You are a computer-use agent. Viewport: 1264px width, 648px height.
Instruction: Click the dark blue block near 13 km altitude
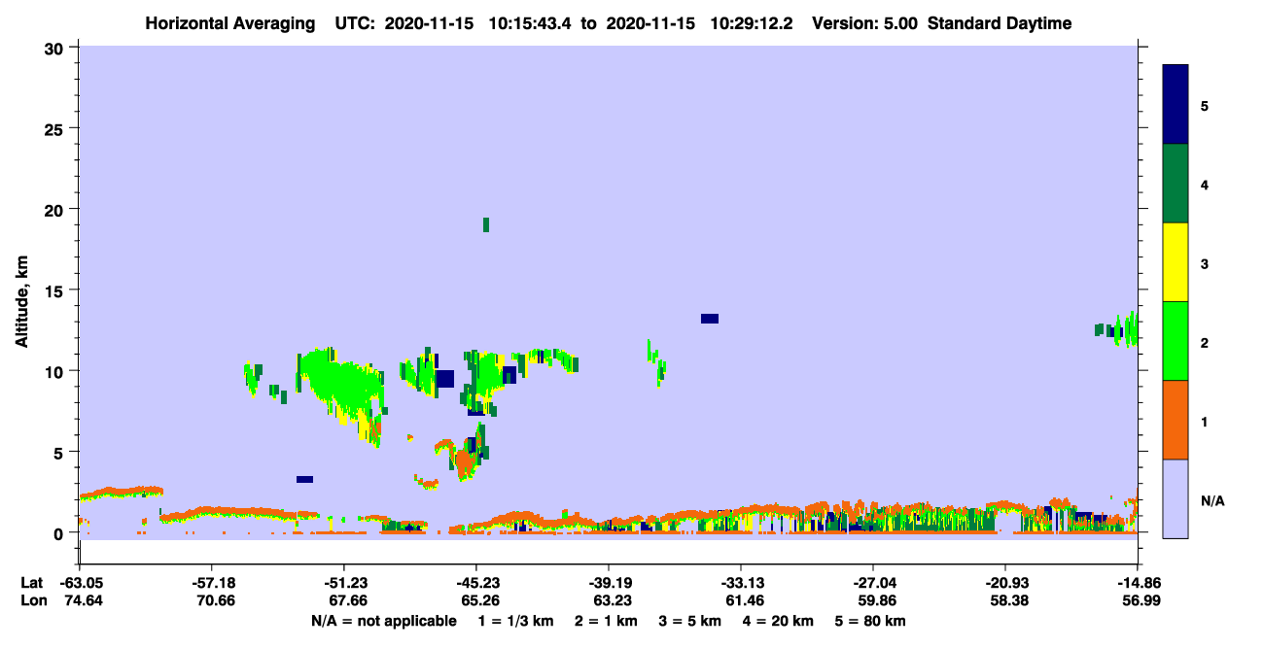tap(710, 319)
